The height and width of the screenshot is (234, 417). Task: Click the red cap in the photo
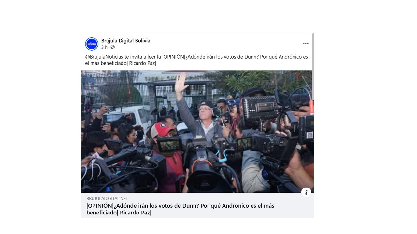[162, 129]
